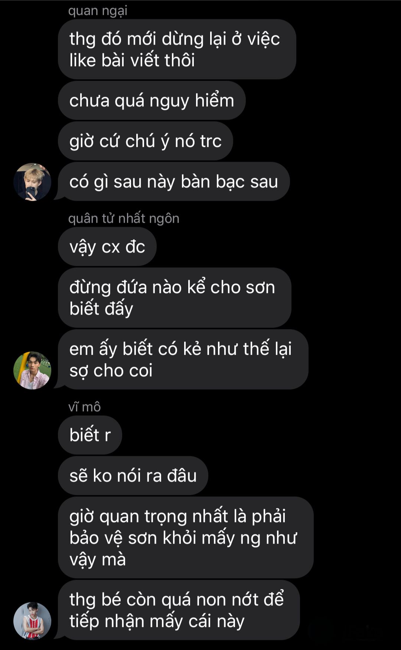Tap the blond-haired mirror selfie avatar
The width and height of the screenshot is (401, 650).
pyautogui.click(x=32, y=182)
